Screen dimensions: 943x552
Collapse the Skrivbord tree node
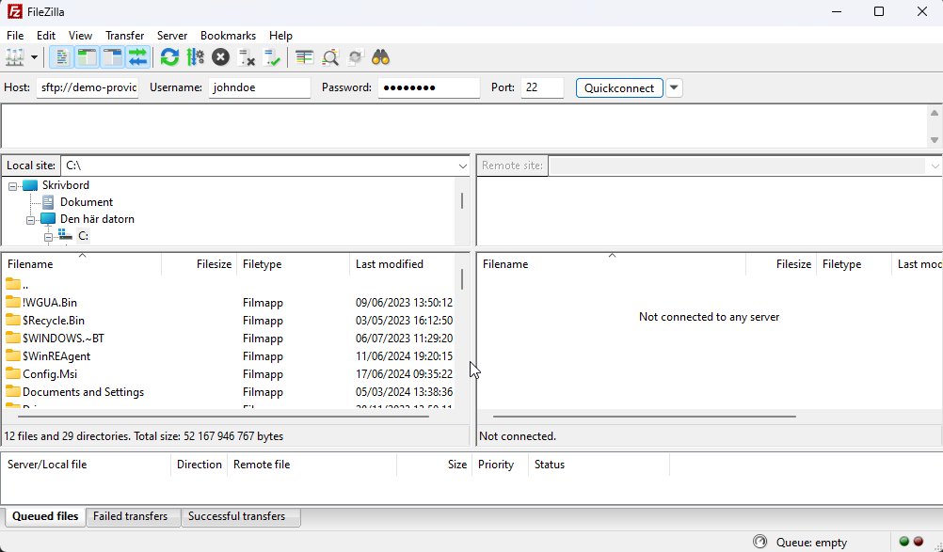pos(13,186)
